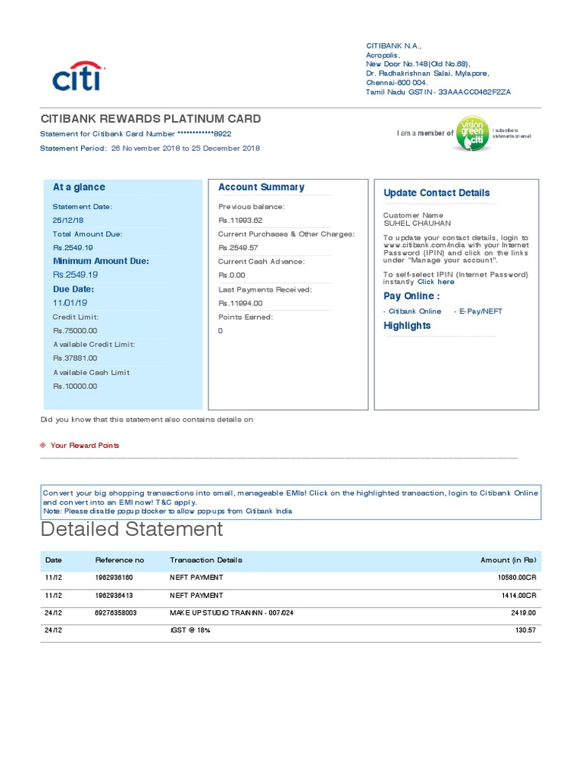Select the statement date 25/12/18
The image size is (582, 776).
pos(68,221)
